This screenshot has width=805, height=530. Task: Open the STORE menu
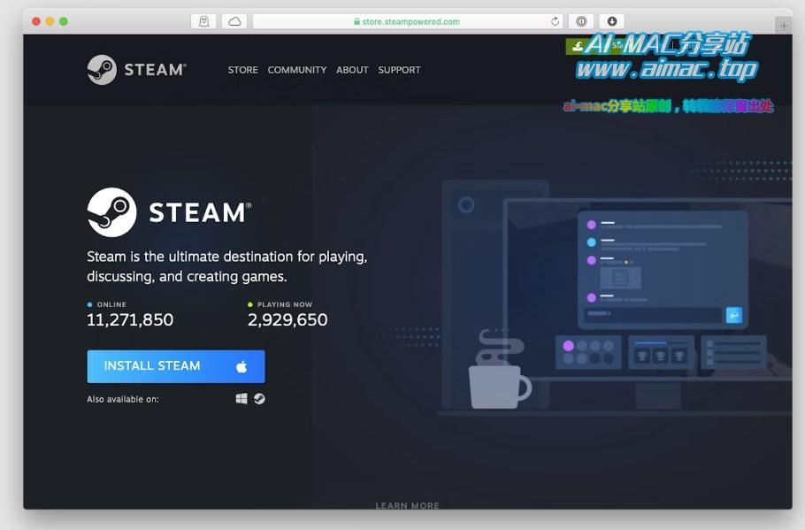(243, 70)
